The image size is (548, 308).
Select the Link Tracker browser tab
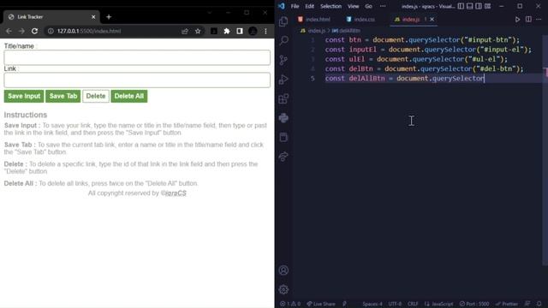coord(51,17)
